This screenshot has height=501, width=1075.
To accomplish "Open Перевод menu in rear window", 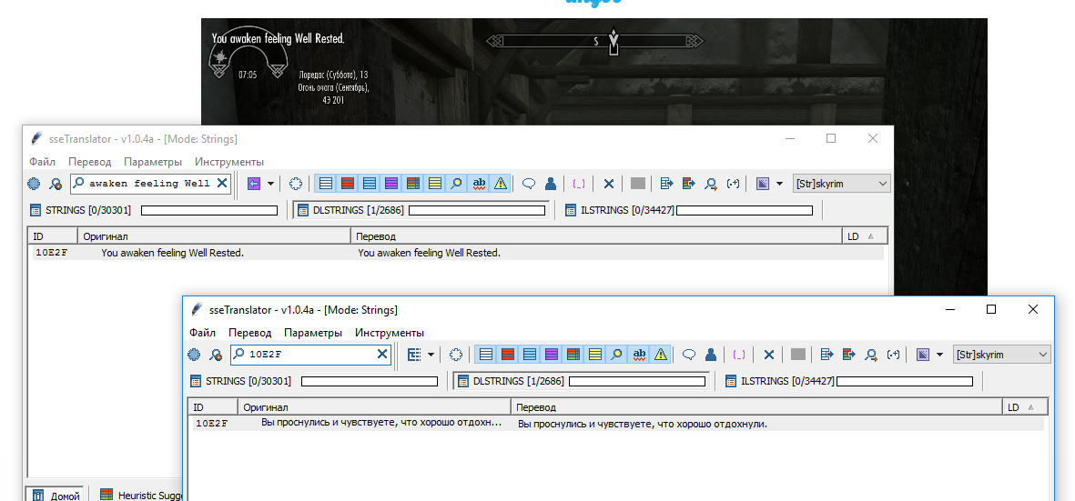I will 90,162.
